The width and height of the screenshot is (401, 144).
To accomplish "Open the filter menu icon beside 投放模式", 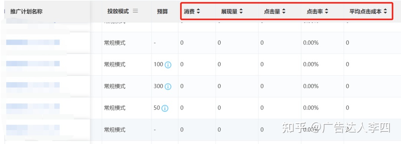I will (135, 11).
